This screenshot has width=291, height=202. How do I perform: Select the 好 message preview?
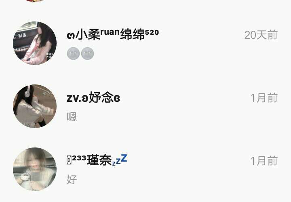72,179
